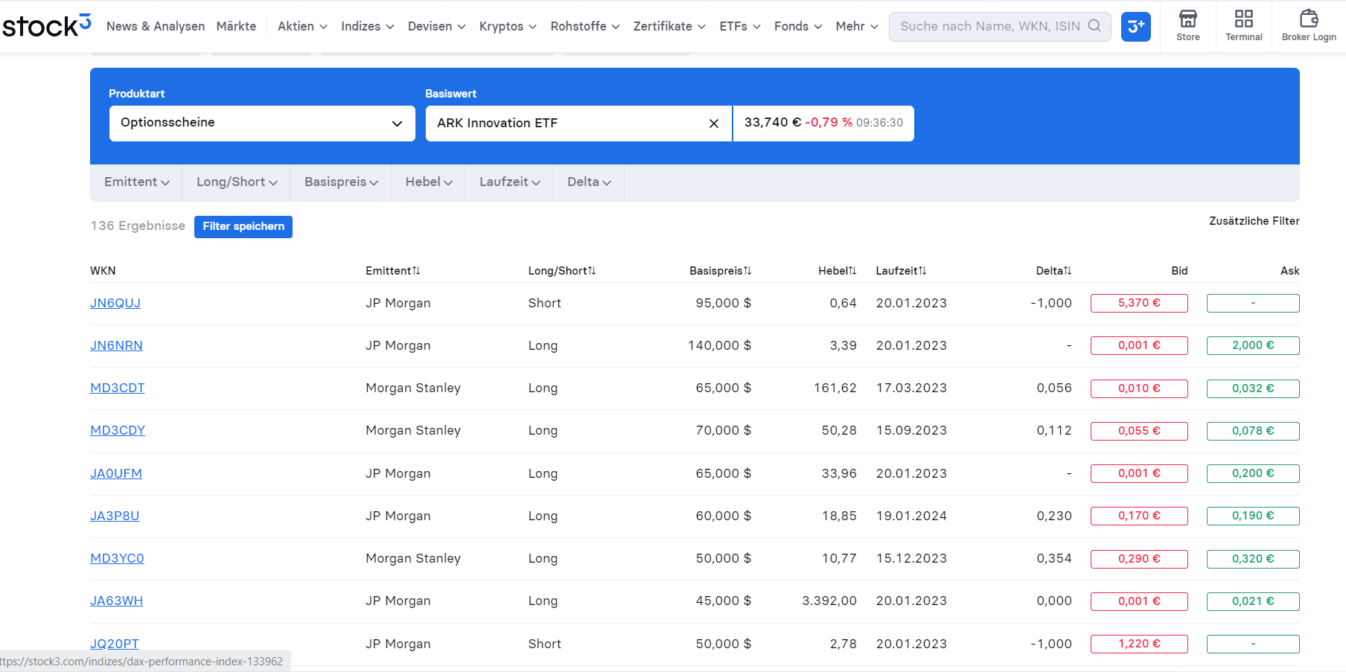1346x672 pixels.
Task: Click Ask 0,200 € for JA0UFM
Action: pyautogui.click(x=1253, y=473)
